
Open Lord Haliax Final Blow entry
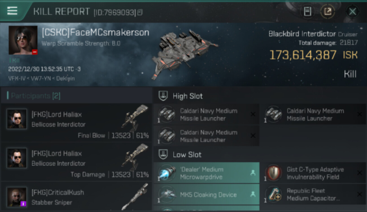click(x=76, y=123)
